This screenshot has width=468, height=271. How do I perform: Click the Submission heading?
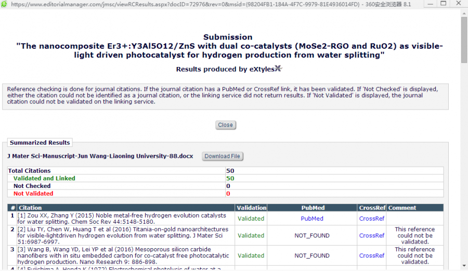tap(228, 37)
